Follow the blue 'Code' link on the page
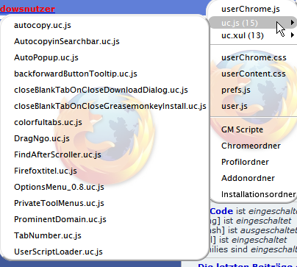The height and width of the screenshot is (267, 297). tap(221, 211)
